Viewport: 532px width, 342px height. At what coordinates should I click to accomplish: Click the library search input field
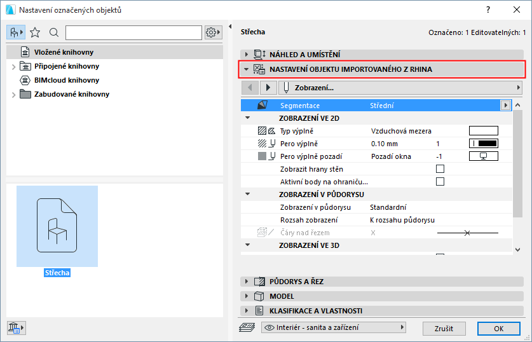133,33
